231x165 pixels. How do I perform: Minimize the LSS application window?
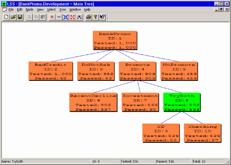(216, 4)
